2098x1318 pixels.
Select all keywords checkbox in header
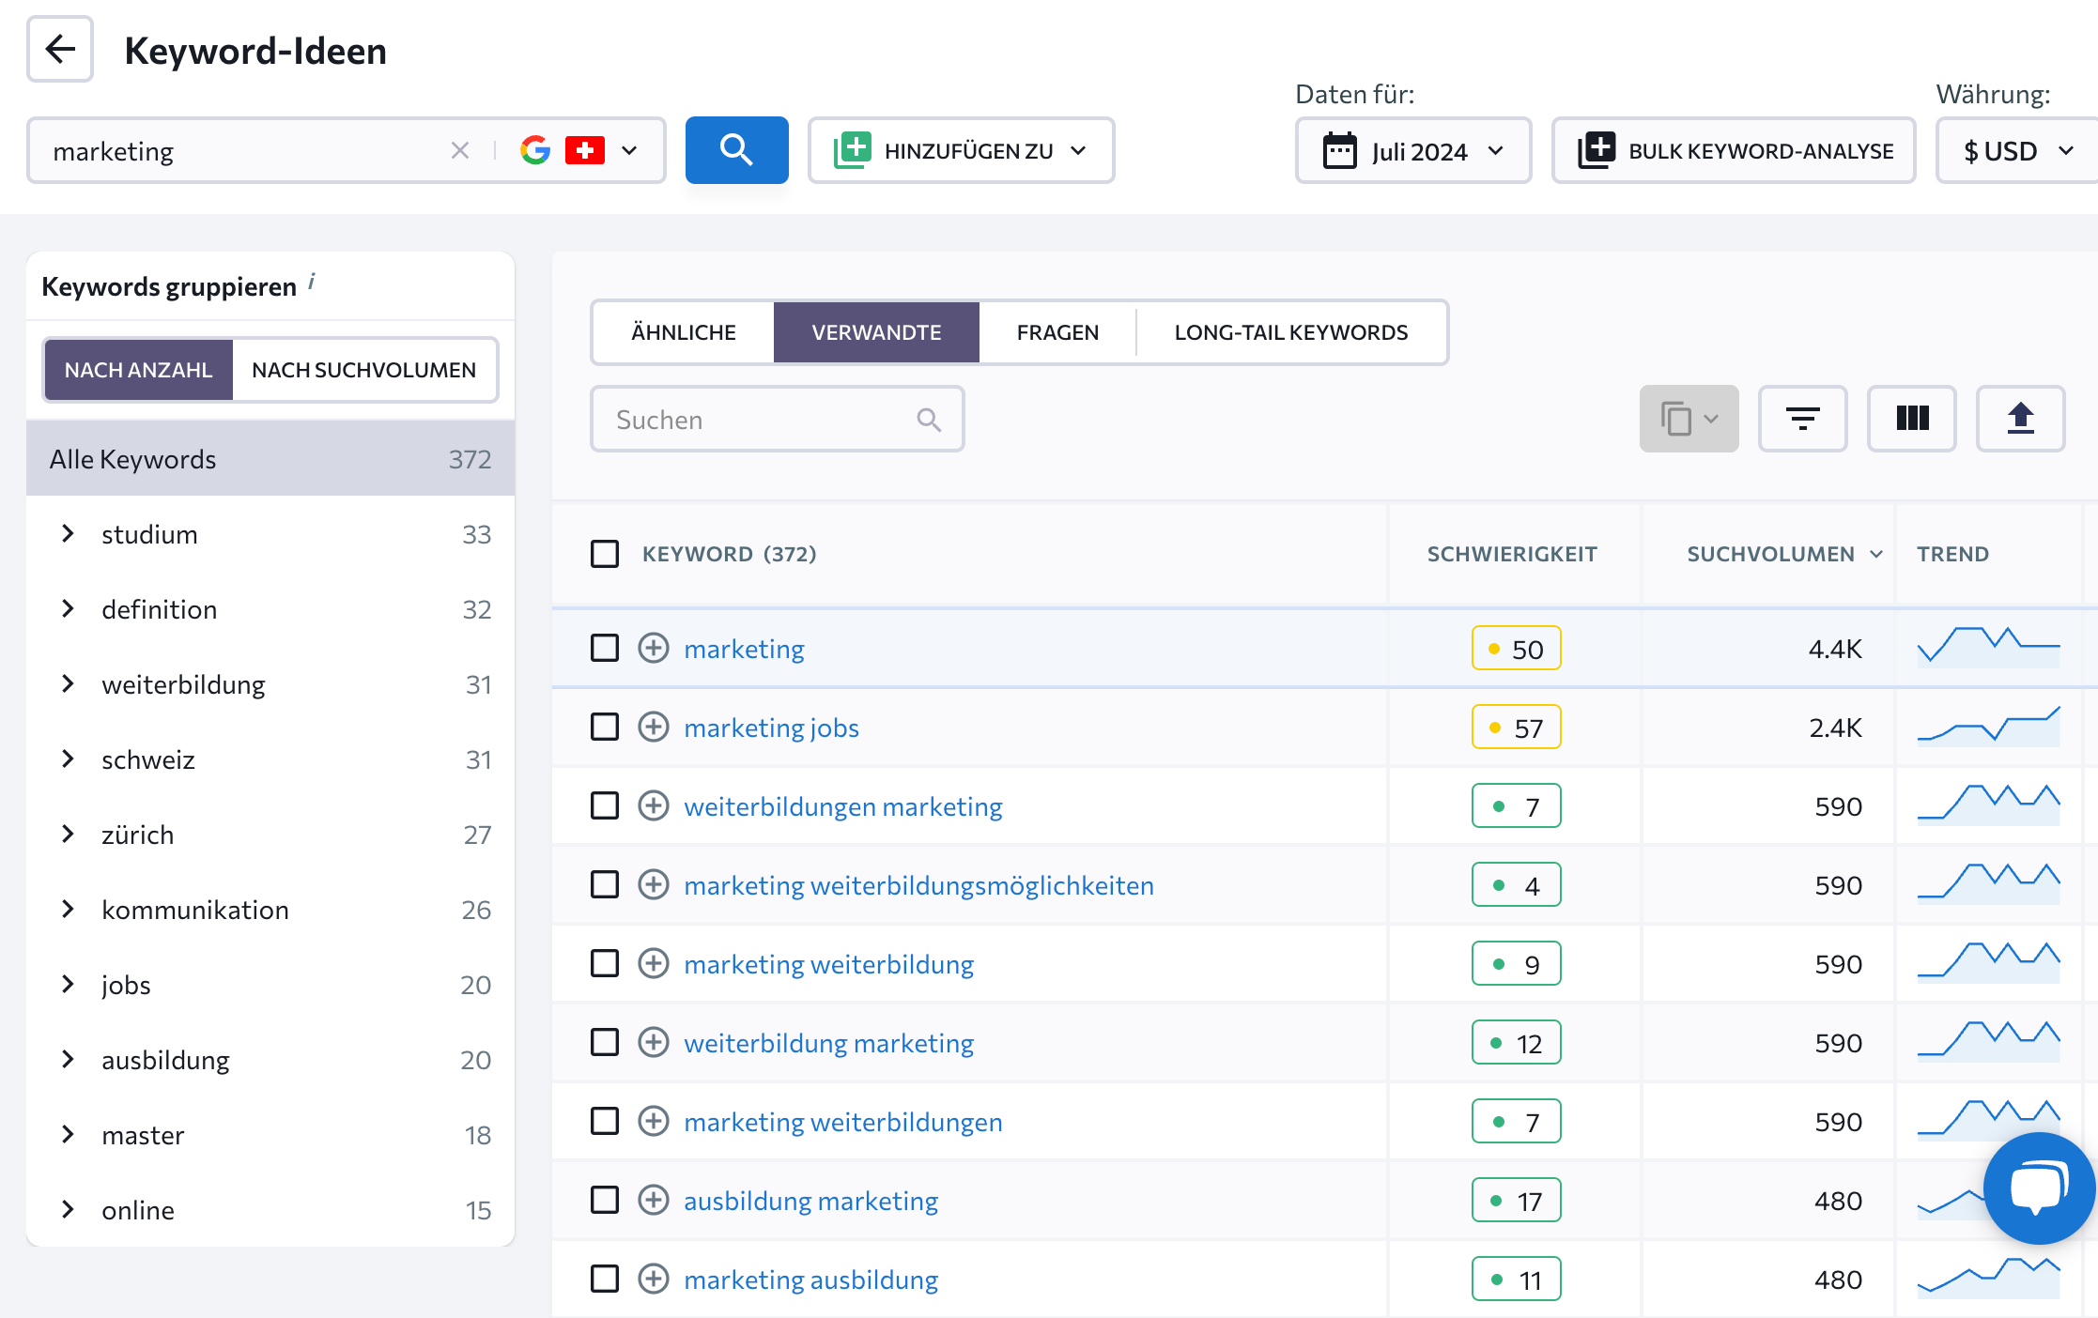(x=605, y=554)
